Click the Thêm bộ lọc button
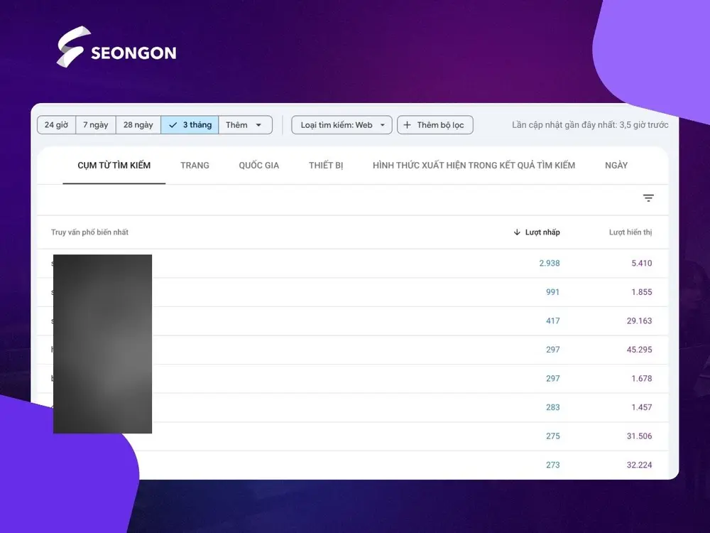The height and width of the screenshot is (533, 710). (x=435, y=125)
